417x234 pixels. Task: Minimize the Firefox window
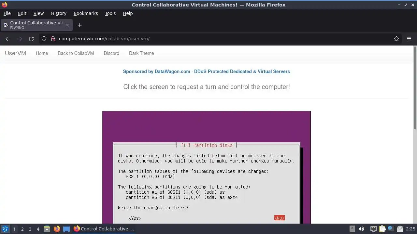(x=399, y=5)
